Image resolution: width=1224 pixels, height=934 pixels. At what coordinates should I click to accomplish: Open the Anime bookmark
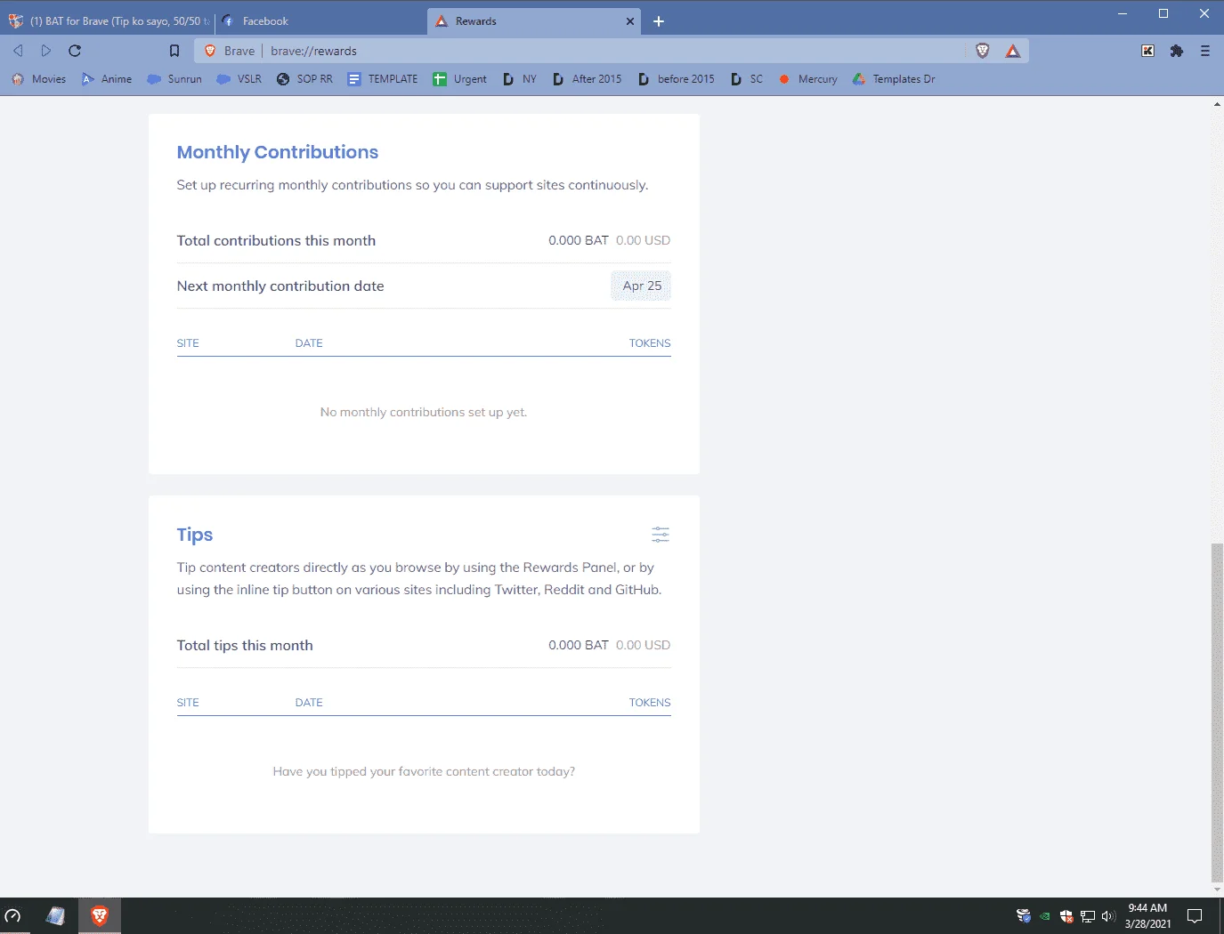point(107,79)
